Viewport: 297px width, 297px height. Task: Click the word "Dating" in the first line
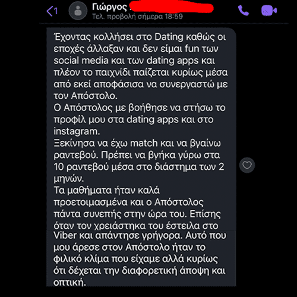[169, 37]
